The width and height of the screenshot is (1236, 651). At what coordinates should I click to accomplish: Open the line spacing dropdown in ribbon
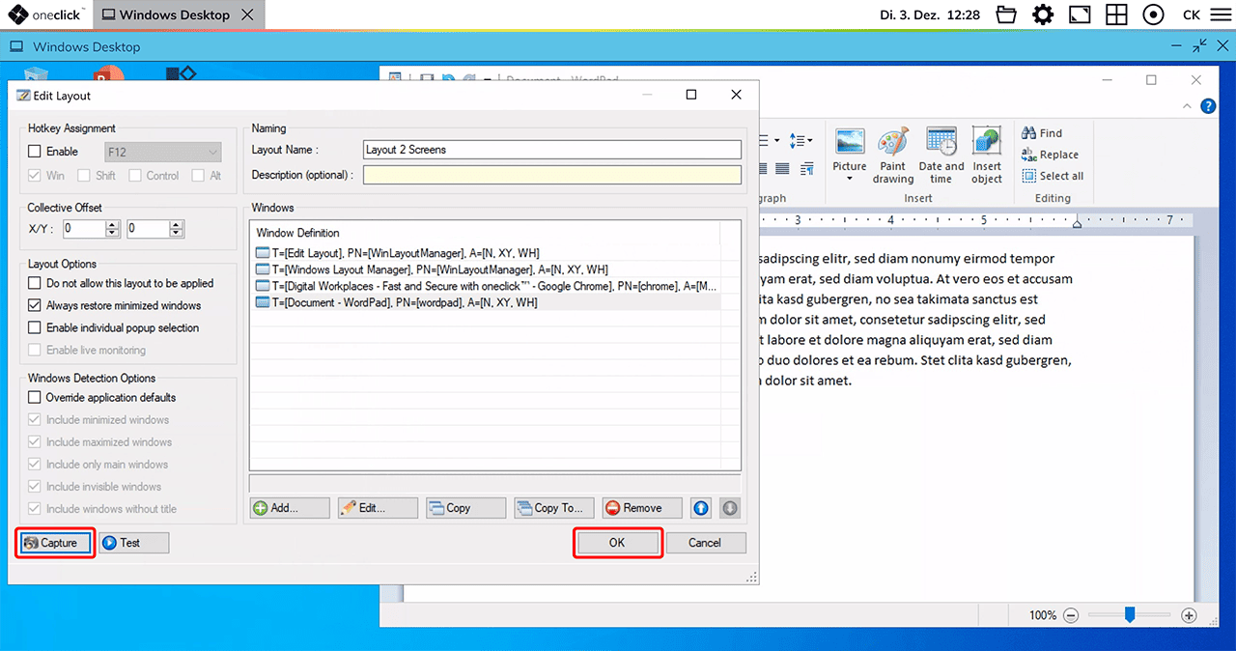coord(801,141)
